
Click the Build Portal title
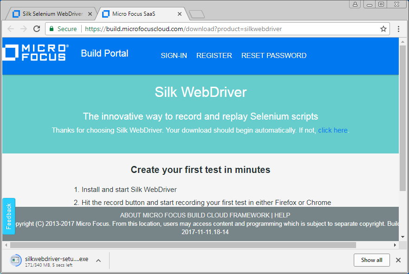coord(104,53)
